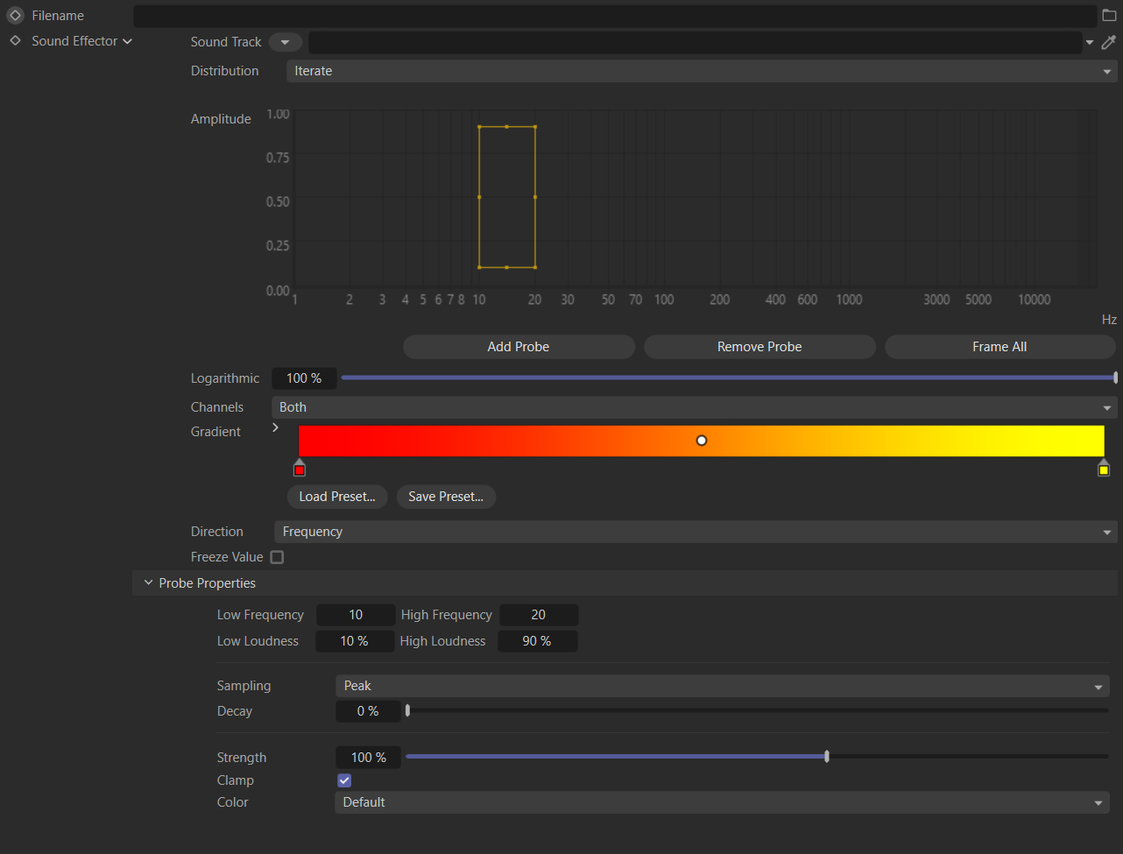Open the arrow menu right of Sound Track field

[x=1090, y=42]
